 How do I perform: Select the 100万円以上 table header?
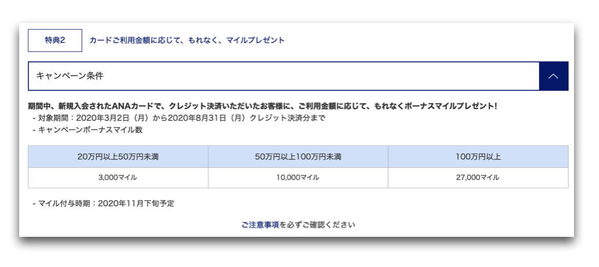[478, 157]
